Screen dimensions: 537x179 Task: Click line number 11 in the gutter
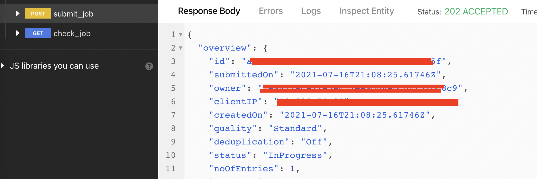(171, 169)
